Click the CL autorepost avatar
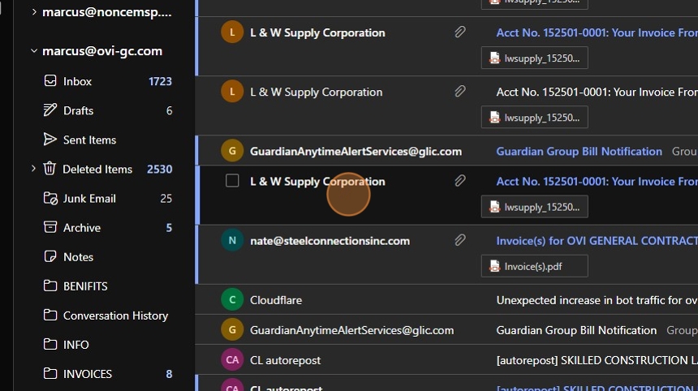 232,359
